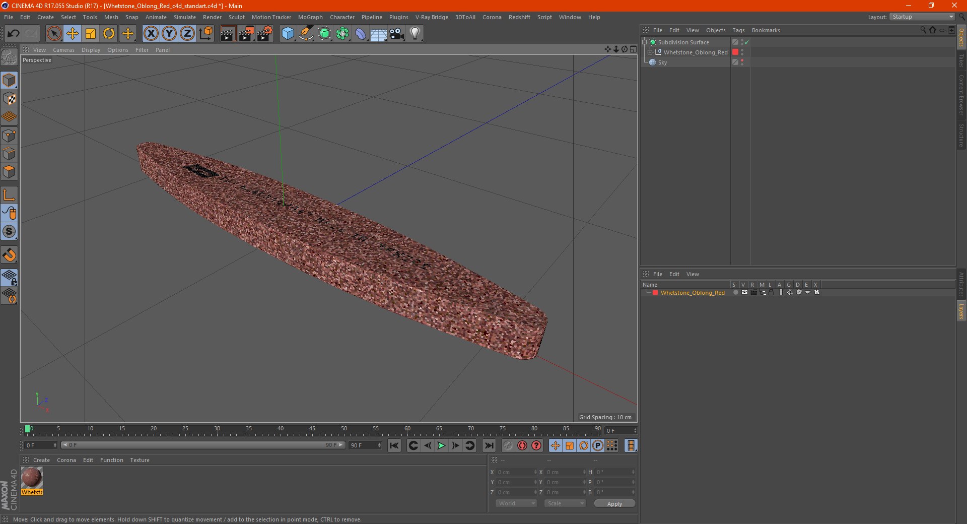Toggle Z axis lock
This screenshot has width=967, height=524.
187,34
